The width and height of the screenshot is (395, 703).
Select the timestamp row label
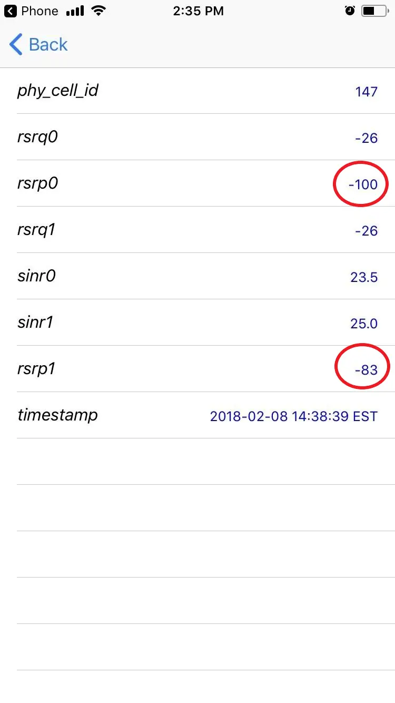click(57, 415)
